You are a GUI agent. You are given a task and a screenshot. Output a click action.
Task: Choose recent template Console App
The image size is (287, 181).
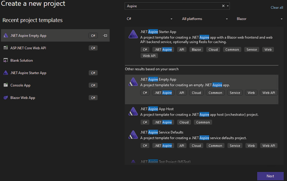[55, 85]
